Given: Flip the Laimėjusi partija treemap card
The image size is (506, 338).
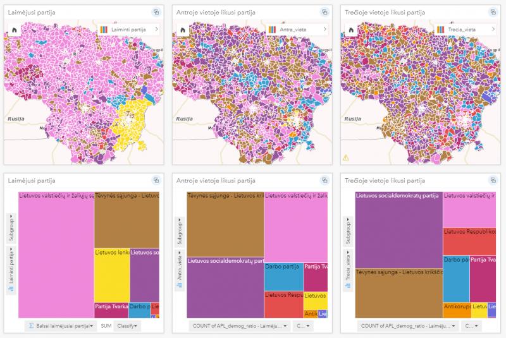Looking at the screenshot, I should coord(156,181).
